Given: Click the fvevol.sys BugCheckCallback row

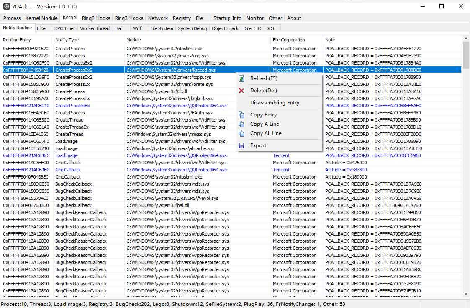Looking at the screenshot, I should tap(231, 199).
